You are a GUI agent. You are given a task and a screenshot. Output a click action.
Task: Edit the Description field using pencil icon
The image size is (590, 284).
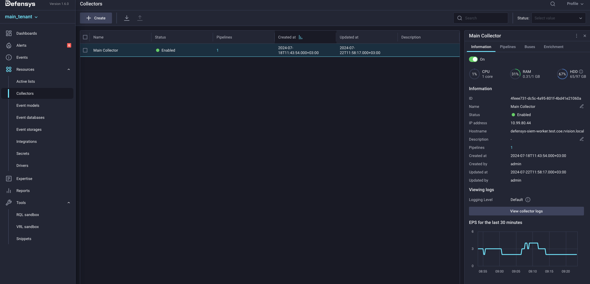[582, 139]
